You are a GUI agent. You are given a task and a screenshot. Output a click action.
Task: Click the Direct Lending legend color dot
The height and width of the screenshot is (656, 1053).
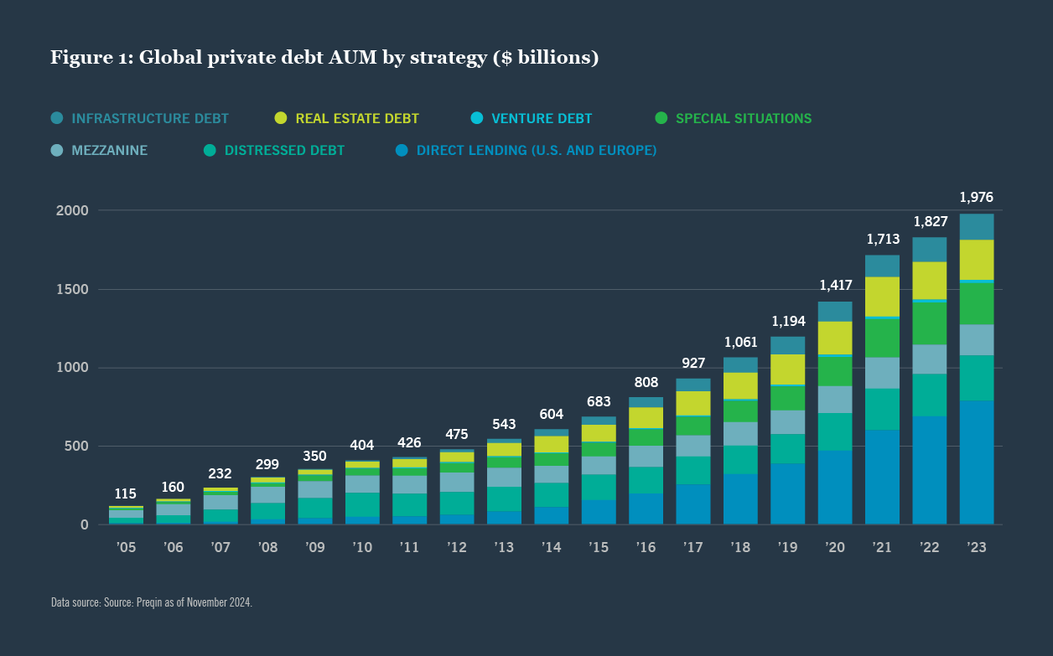tap(402, 150)
